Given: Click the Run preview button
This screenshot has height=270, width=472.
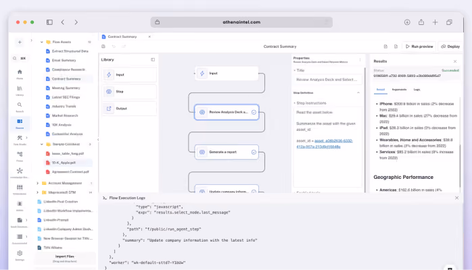Looking at the screenshot, I should tap(419, 47).
